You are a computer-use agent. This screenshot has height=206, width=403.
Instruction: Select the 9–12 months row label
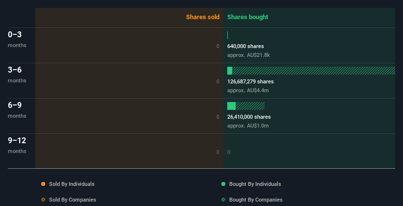click(x=17, y=145)
